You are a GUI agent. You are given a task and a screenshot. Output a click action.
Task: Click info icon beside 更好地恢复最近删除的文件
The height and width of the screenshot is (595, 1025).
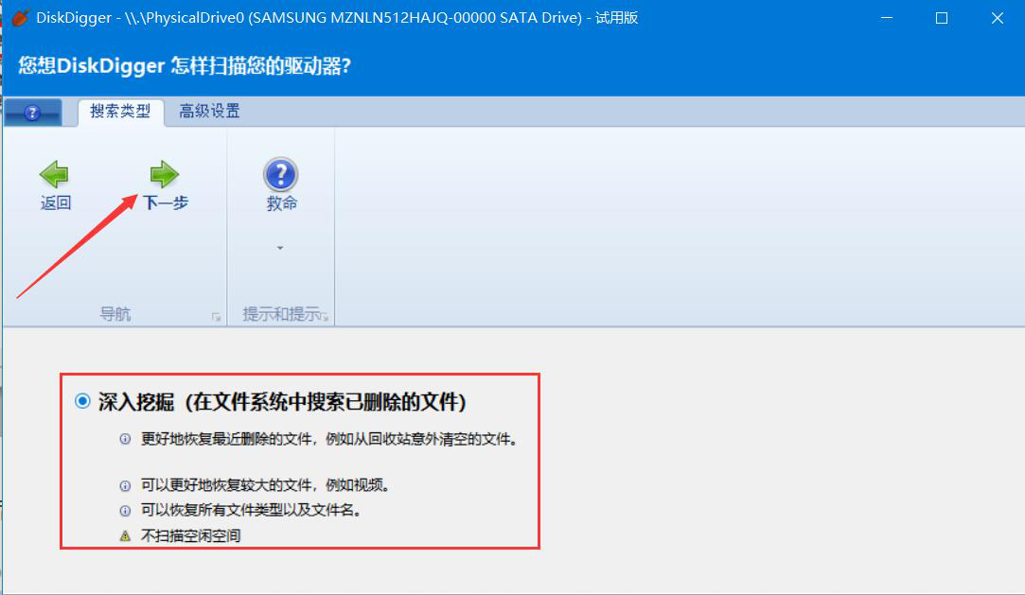coord(125,439)
